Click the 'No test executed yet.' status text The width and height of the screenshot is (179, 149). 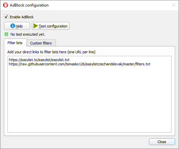[x=28, y=34]
